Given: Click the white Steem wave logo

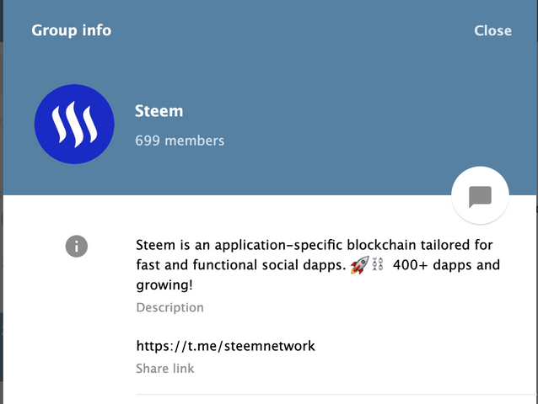Looking at the screenshot, I should [74, 125].
